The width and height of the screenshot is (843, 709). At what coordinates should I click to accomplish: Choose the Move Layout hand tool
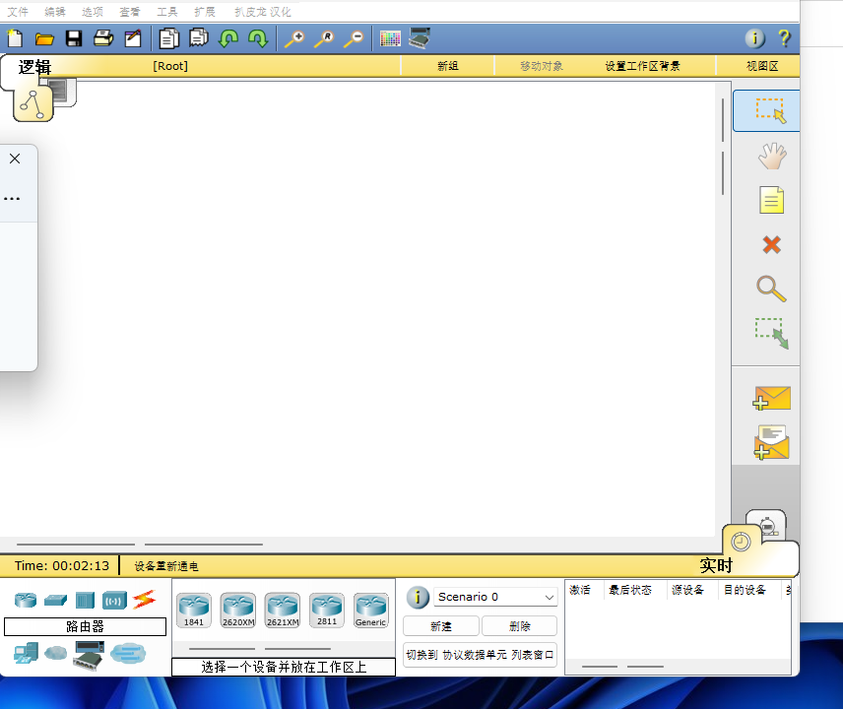click(772, 156)
